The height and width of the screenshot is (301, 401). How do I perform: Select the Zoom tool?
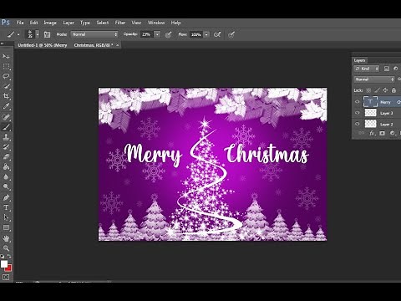coord(6,248)
